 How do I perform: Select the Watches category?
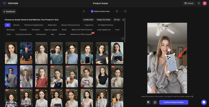click(x=62, y=34)
